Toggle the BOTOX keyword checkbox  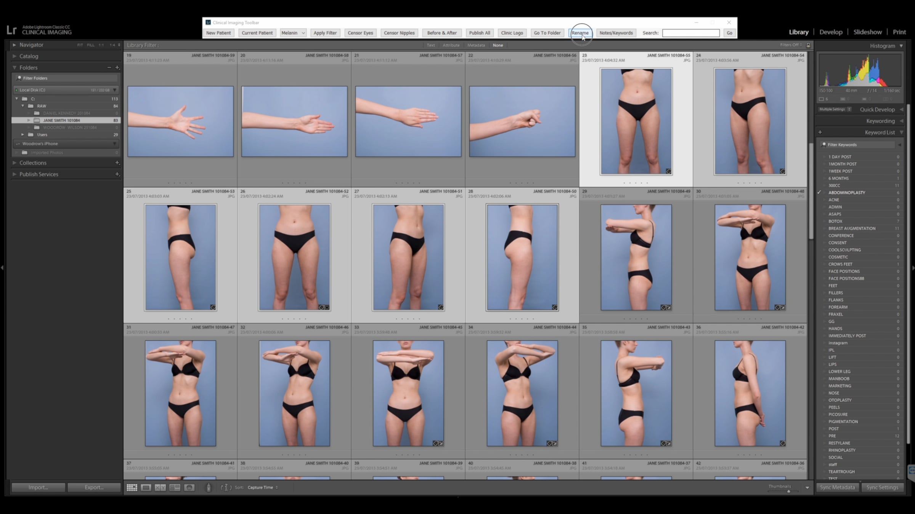(819, 221)
